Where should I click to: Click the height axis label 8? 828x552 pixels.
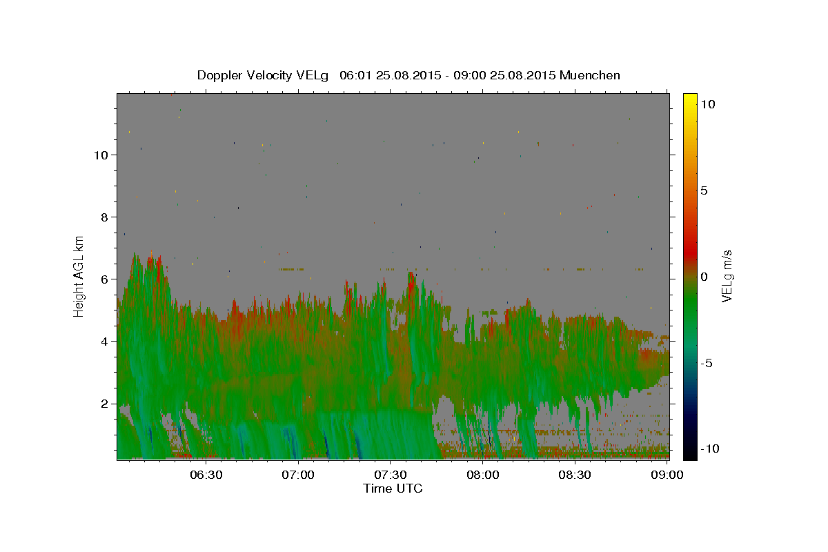point(103,217)
